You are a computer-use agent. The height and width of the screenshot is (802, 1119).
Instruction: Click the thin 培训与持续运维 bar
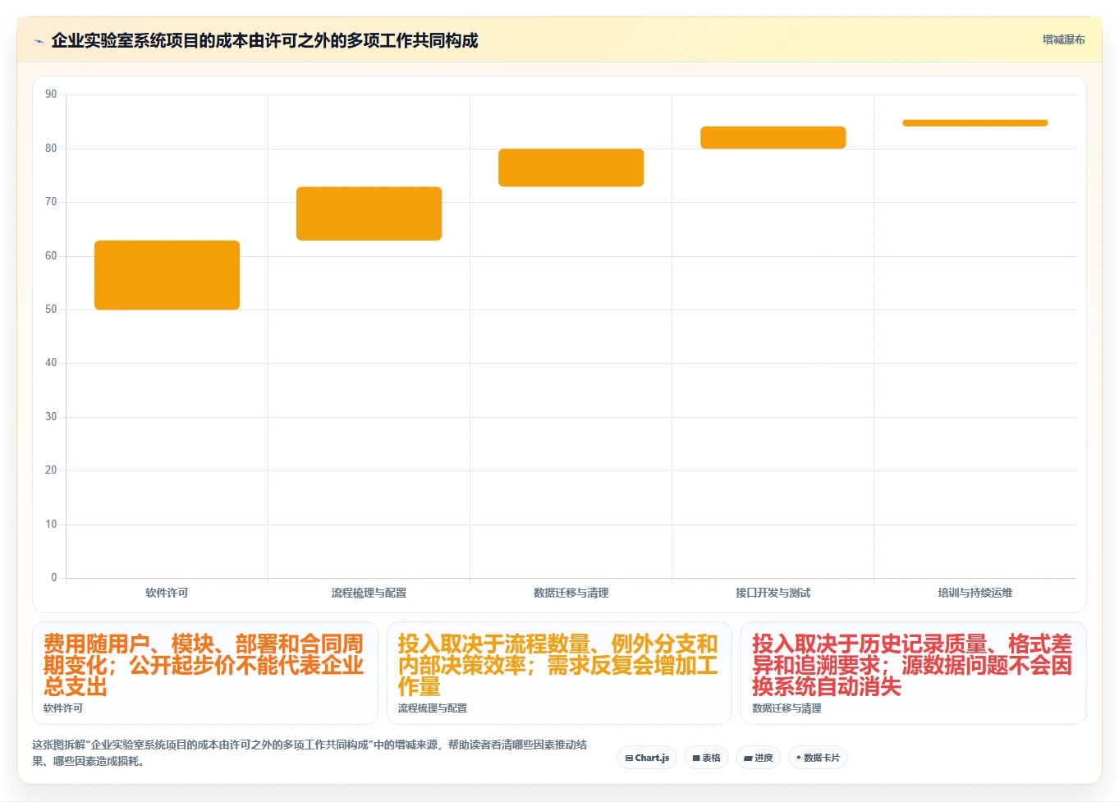pos(975,123)
